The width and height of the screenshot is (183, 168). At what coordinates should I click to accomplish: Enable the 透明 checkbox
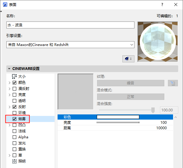[14, 101]
